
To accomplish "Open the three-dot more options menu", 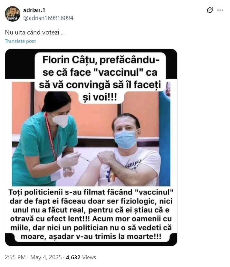I will [x=220, y=10].
